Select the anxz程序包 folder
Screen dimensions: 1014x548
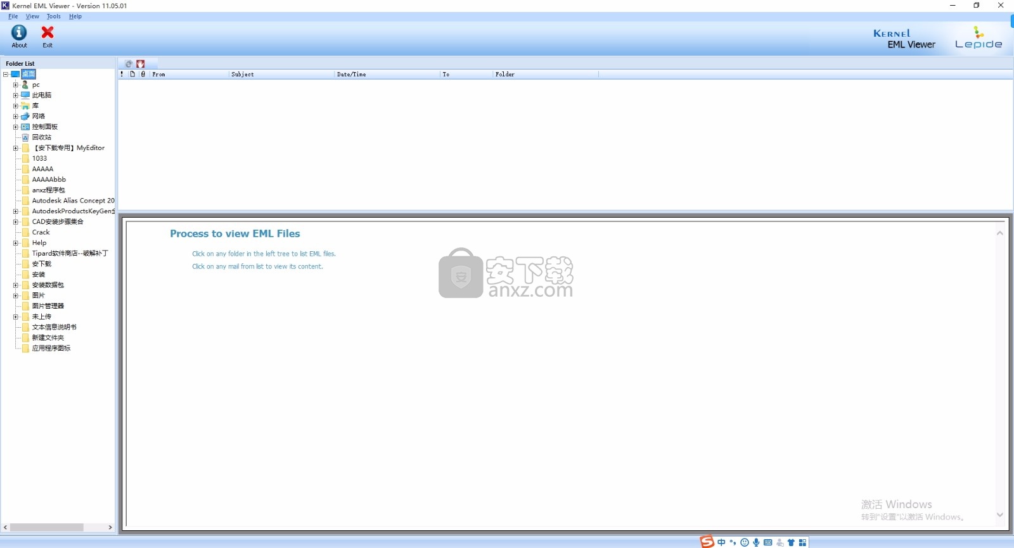click(x=48, y=190)
